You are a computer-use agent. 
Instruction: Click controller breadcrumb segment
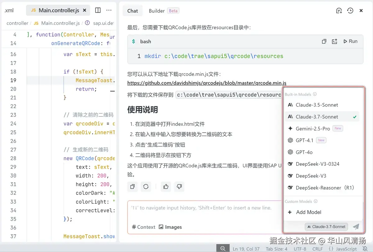[17, 23]
